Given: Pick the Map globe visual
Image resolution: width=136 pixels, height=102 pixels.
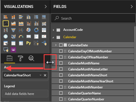Looking at the screenshot, I should click(x=6, y=37).
